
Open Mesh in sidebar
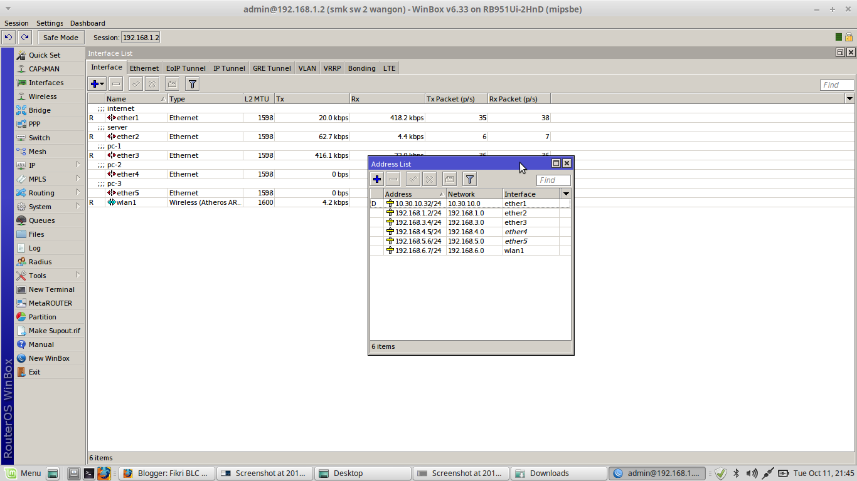pyautogui.click(x=50, y=152)
